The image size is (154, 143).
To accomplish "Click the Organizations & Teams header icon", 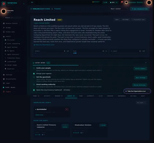I will pos(31,9).
